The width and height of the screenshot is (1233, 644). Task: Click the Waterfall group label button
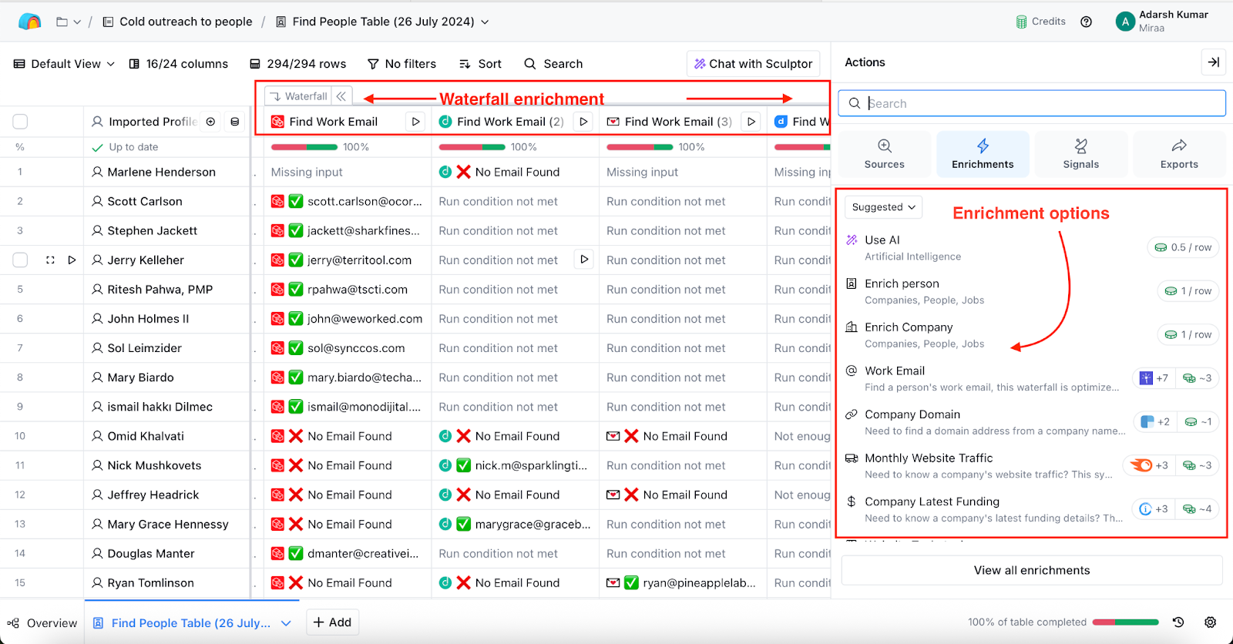(x=299, y=96)
